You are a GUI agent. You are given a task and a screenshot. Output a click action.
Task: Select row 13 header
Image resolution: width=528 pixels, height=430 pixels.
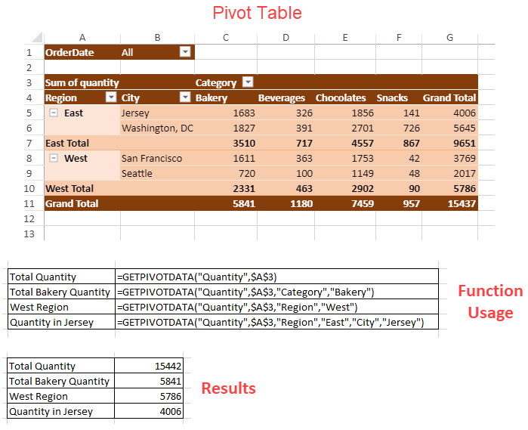(29, 234)
